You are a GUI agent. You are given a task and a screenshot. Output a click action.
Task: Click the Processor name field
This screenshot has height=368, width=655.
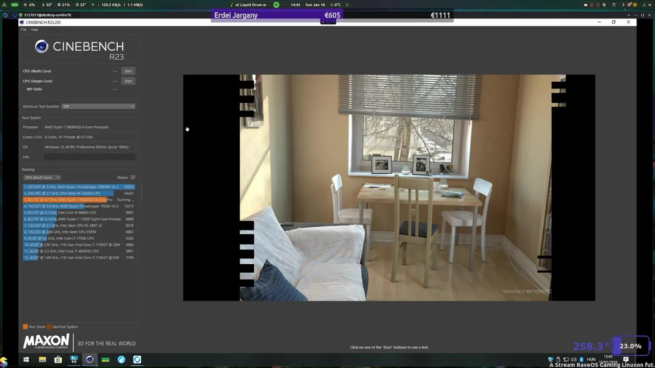(90, 127)
